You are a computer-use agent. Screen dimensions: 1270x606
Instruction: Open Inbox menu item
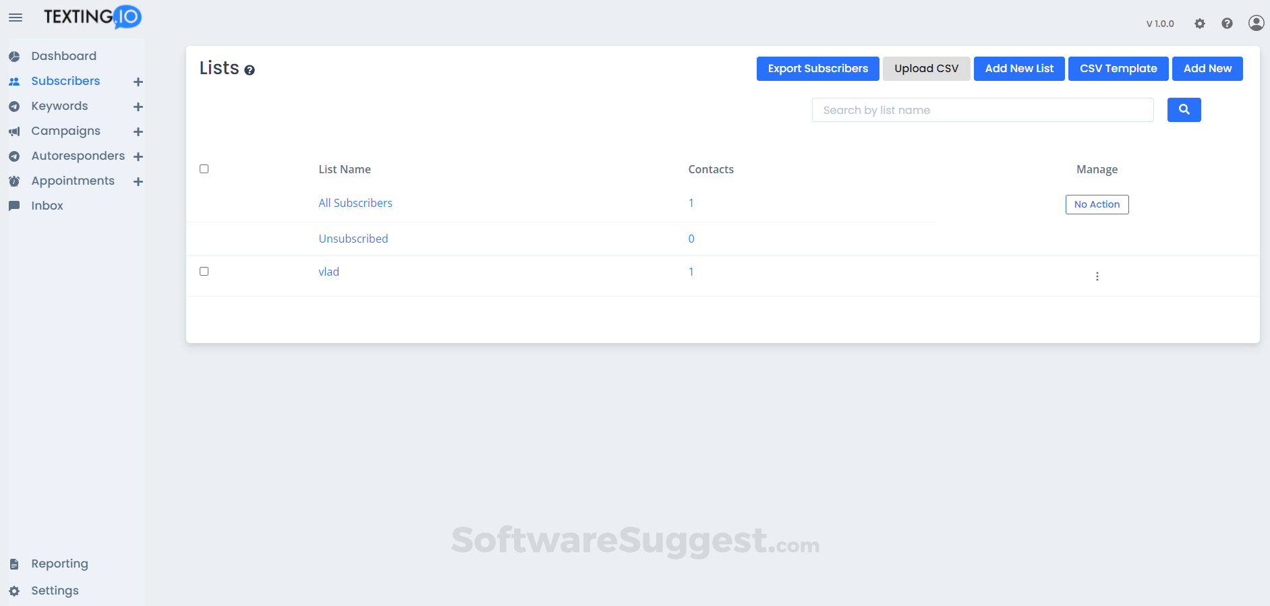click(47, 206)
